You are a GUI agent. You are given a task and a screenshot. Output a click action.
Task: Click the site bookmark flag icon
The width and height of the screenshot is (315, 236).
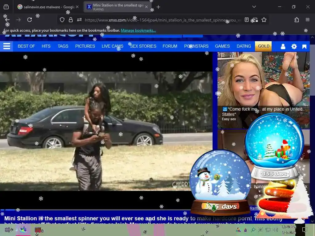click(x=304, y=47)
